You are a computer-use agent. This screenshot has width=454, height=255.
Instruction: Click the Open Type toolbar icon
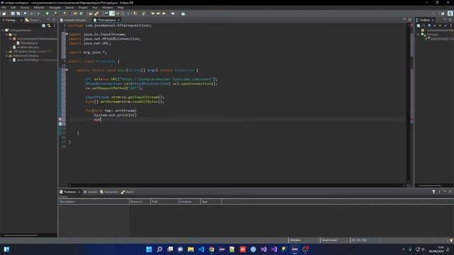pyautogui.click(x=90, y=13)
